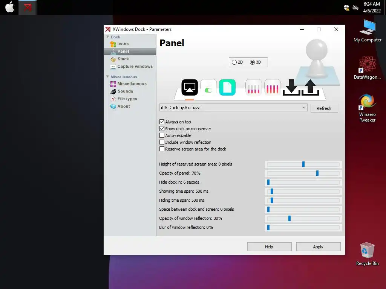Enable Reserve screen area for the dock
This screenshot has height=289, width=386.
pyautogui.click(x=162, y=149)
